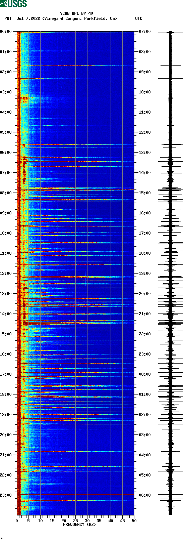The height and width of the screenshot is (542, 185).
Task: Click the 06:00 PDT time label
Action: tap(6, 153)
